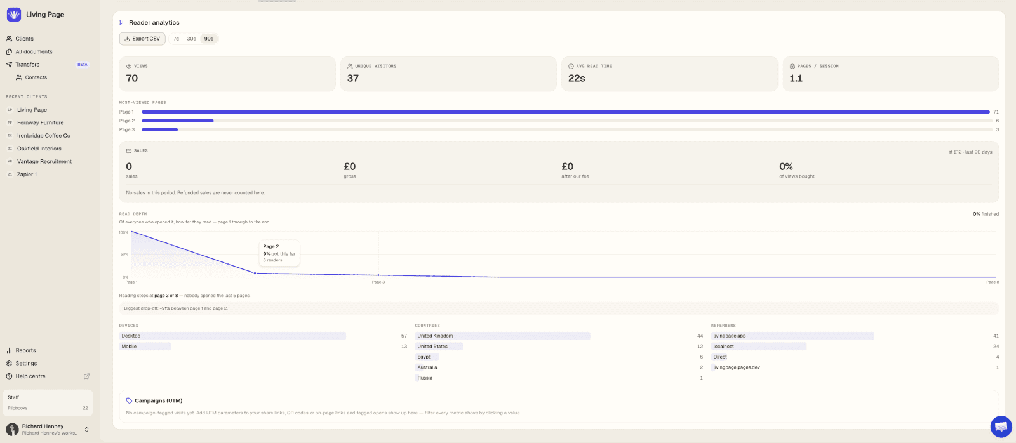Viewport: 1016px width, 443px height.
Task: Click the 'Biggest drop-off' summary text
Action: coord(176,308)
